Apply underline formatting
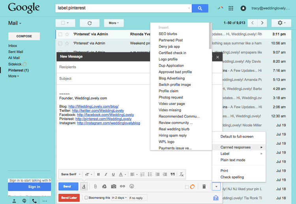 click(113, 174)
